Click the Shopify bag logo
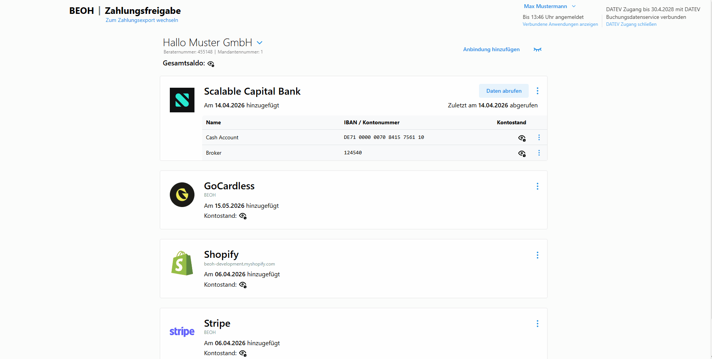Screen dimensions: 712x359 pyautogui.click(x=182, y=263)
